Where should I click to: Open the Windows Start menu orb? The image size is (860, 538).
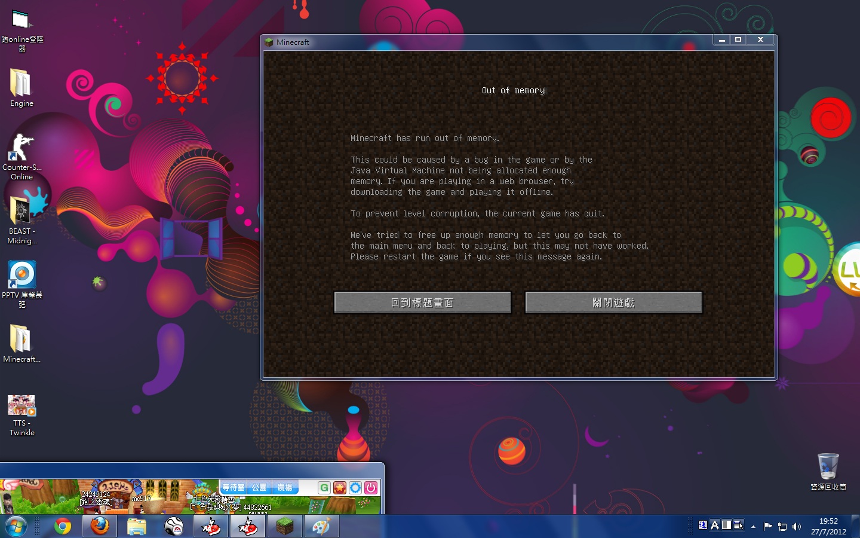(16, 527)
